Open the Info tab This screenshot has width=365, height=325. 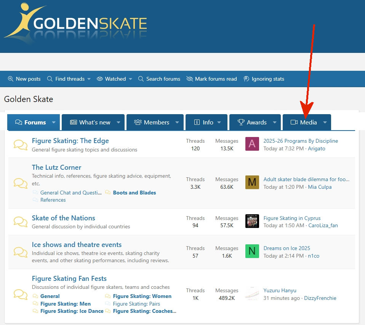tap(204, 122)
